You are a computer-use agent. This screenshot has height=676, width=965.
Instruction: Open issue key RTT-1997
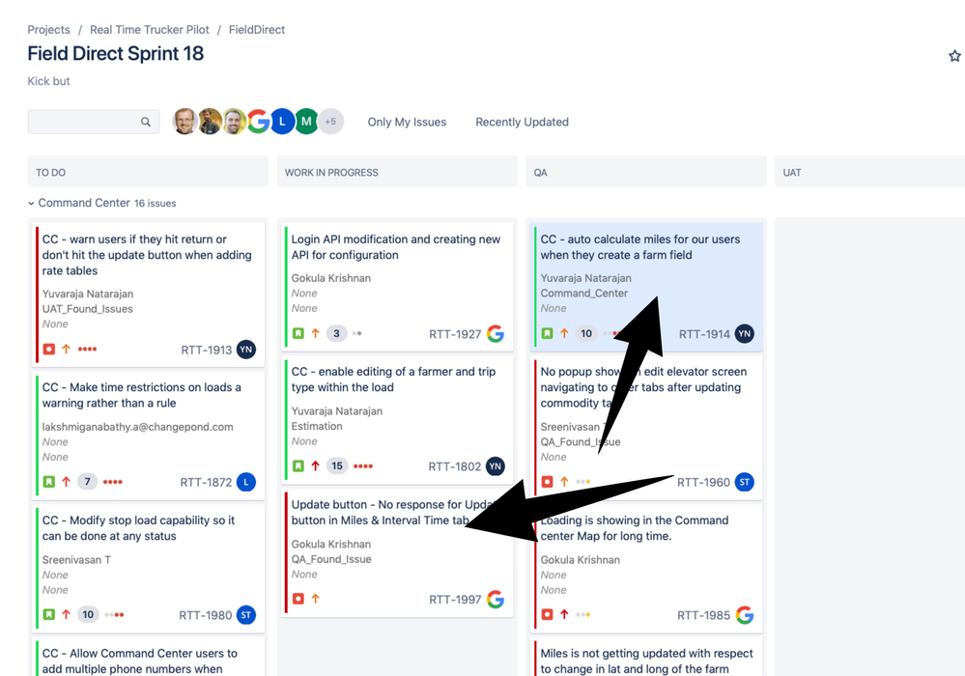tap(455, 599)
